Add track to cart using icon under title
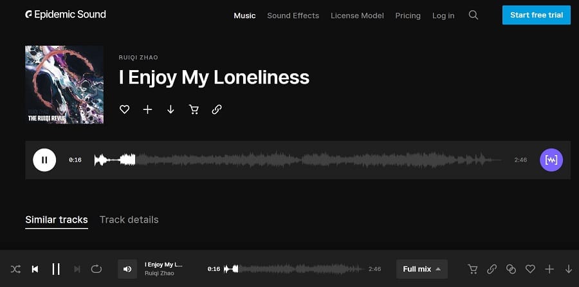This screenshot has width=579, height=287. point(194,109)
